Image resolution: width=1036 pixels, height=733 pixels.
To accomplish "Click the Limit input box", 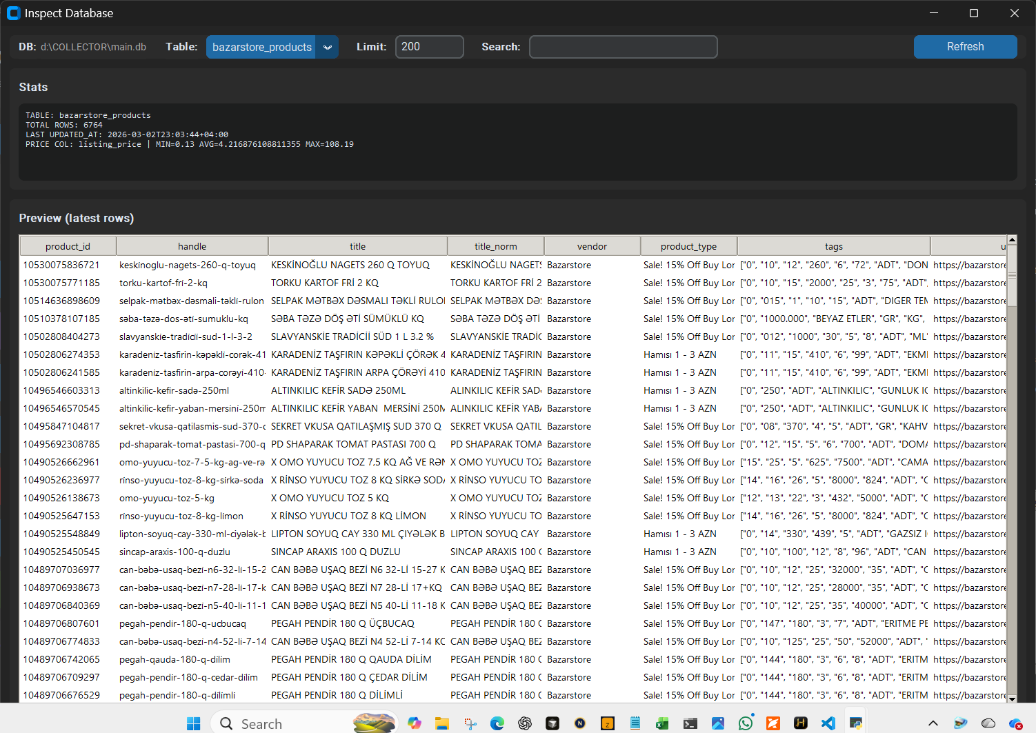I will [x=429, y=47].
